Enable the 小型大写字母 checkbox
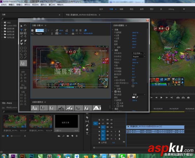Image resolution: width=195 pixels, height=158 pixels. click(x=133, y=80)
